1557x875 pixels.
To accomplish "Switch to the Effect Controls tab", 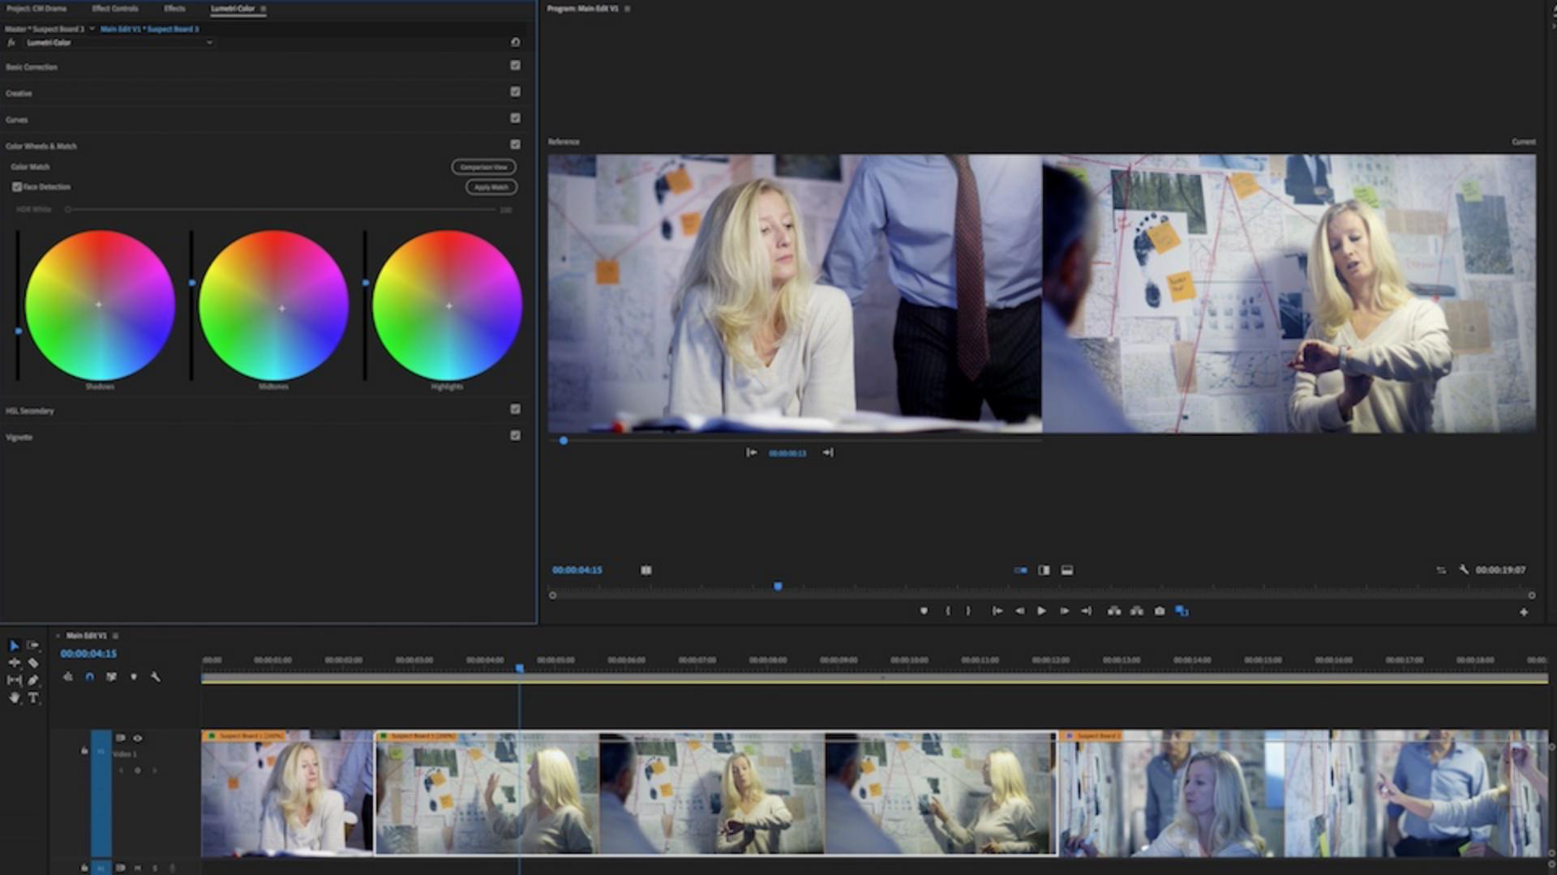I will click(114, 9).
